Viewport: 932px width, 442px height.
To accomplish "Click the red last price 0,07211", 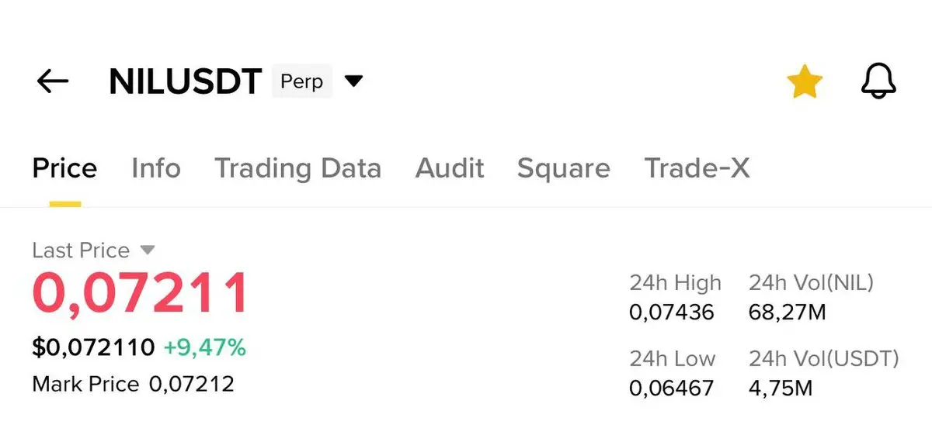I will click(x=141, y=294).
